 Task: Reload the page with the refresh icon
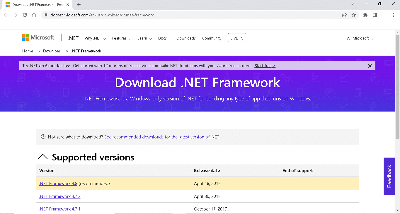pos(25,15)
